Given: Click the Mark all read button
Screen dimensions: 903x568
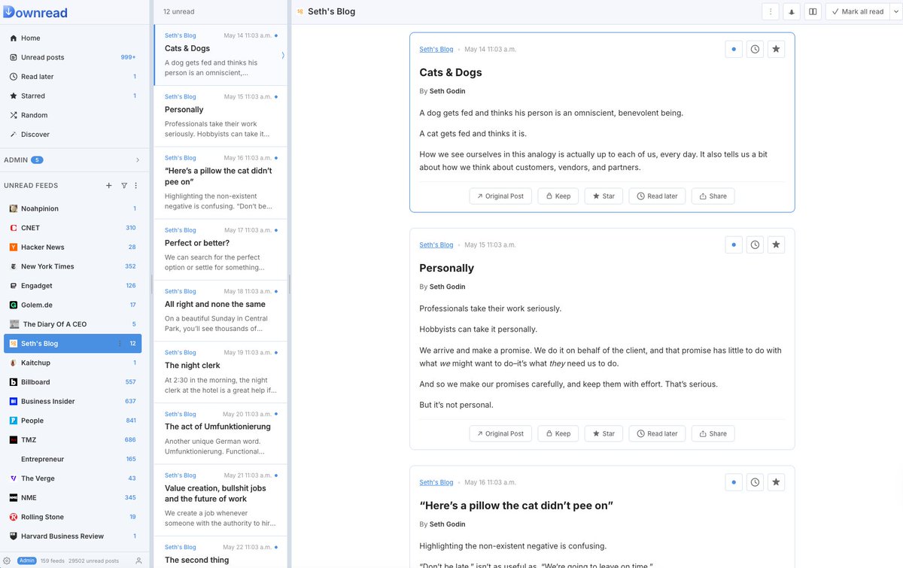Looking at the screenshot, I should [857, 11].
